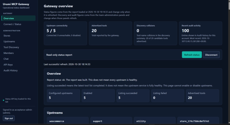Click the Signed in as acceptance-admin text
This screenshot has width=230, height=125.
pyautogui.click(x=17, y=111)
